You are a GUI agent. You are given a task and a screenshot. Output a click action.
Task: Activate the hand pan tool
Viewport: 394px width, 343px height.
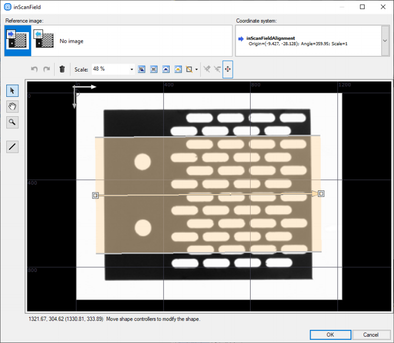coord(12,106)
